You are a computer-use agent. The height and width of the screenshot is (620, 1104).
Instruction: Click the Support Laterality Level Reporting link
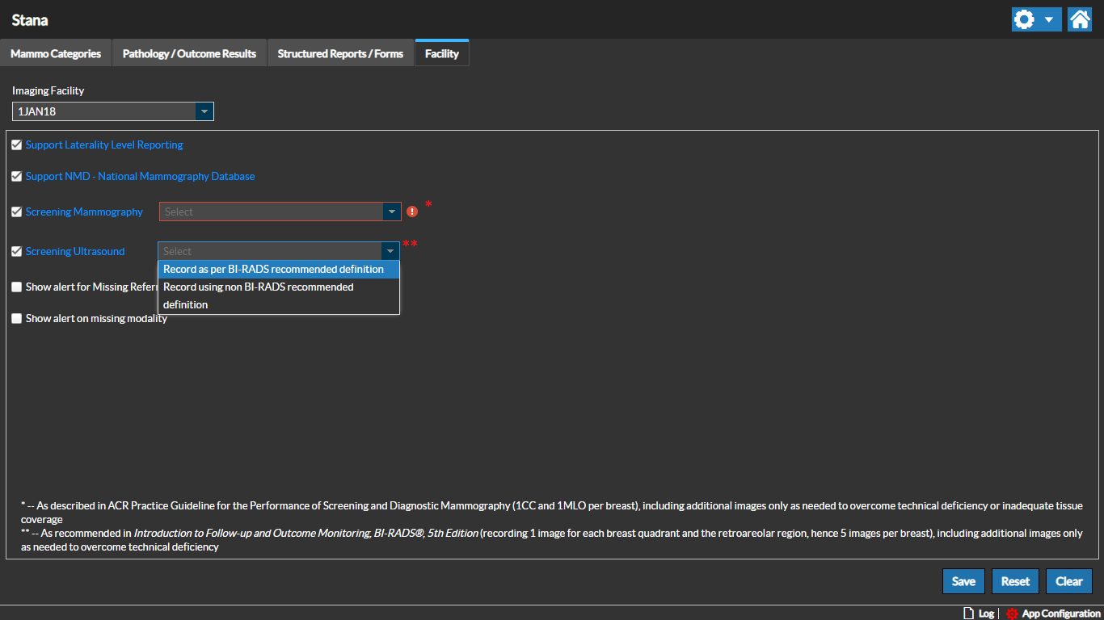[104, 145]
